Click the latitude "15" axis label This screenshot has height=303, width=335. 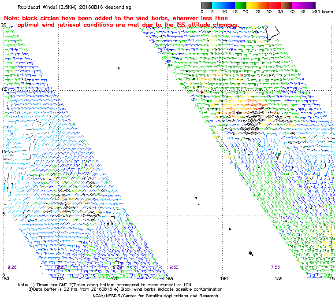(x=4, y=89)
